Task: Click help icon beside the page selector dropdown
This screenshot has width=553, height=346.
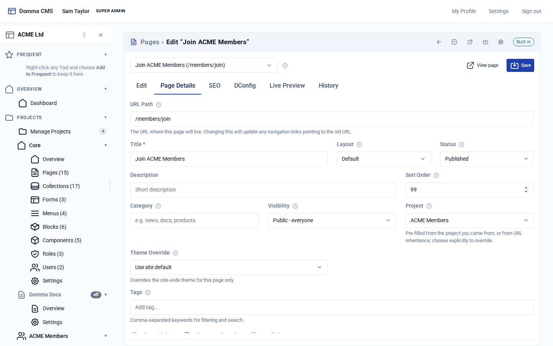Action: (285, 66)
